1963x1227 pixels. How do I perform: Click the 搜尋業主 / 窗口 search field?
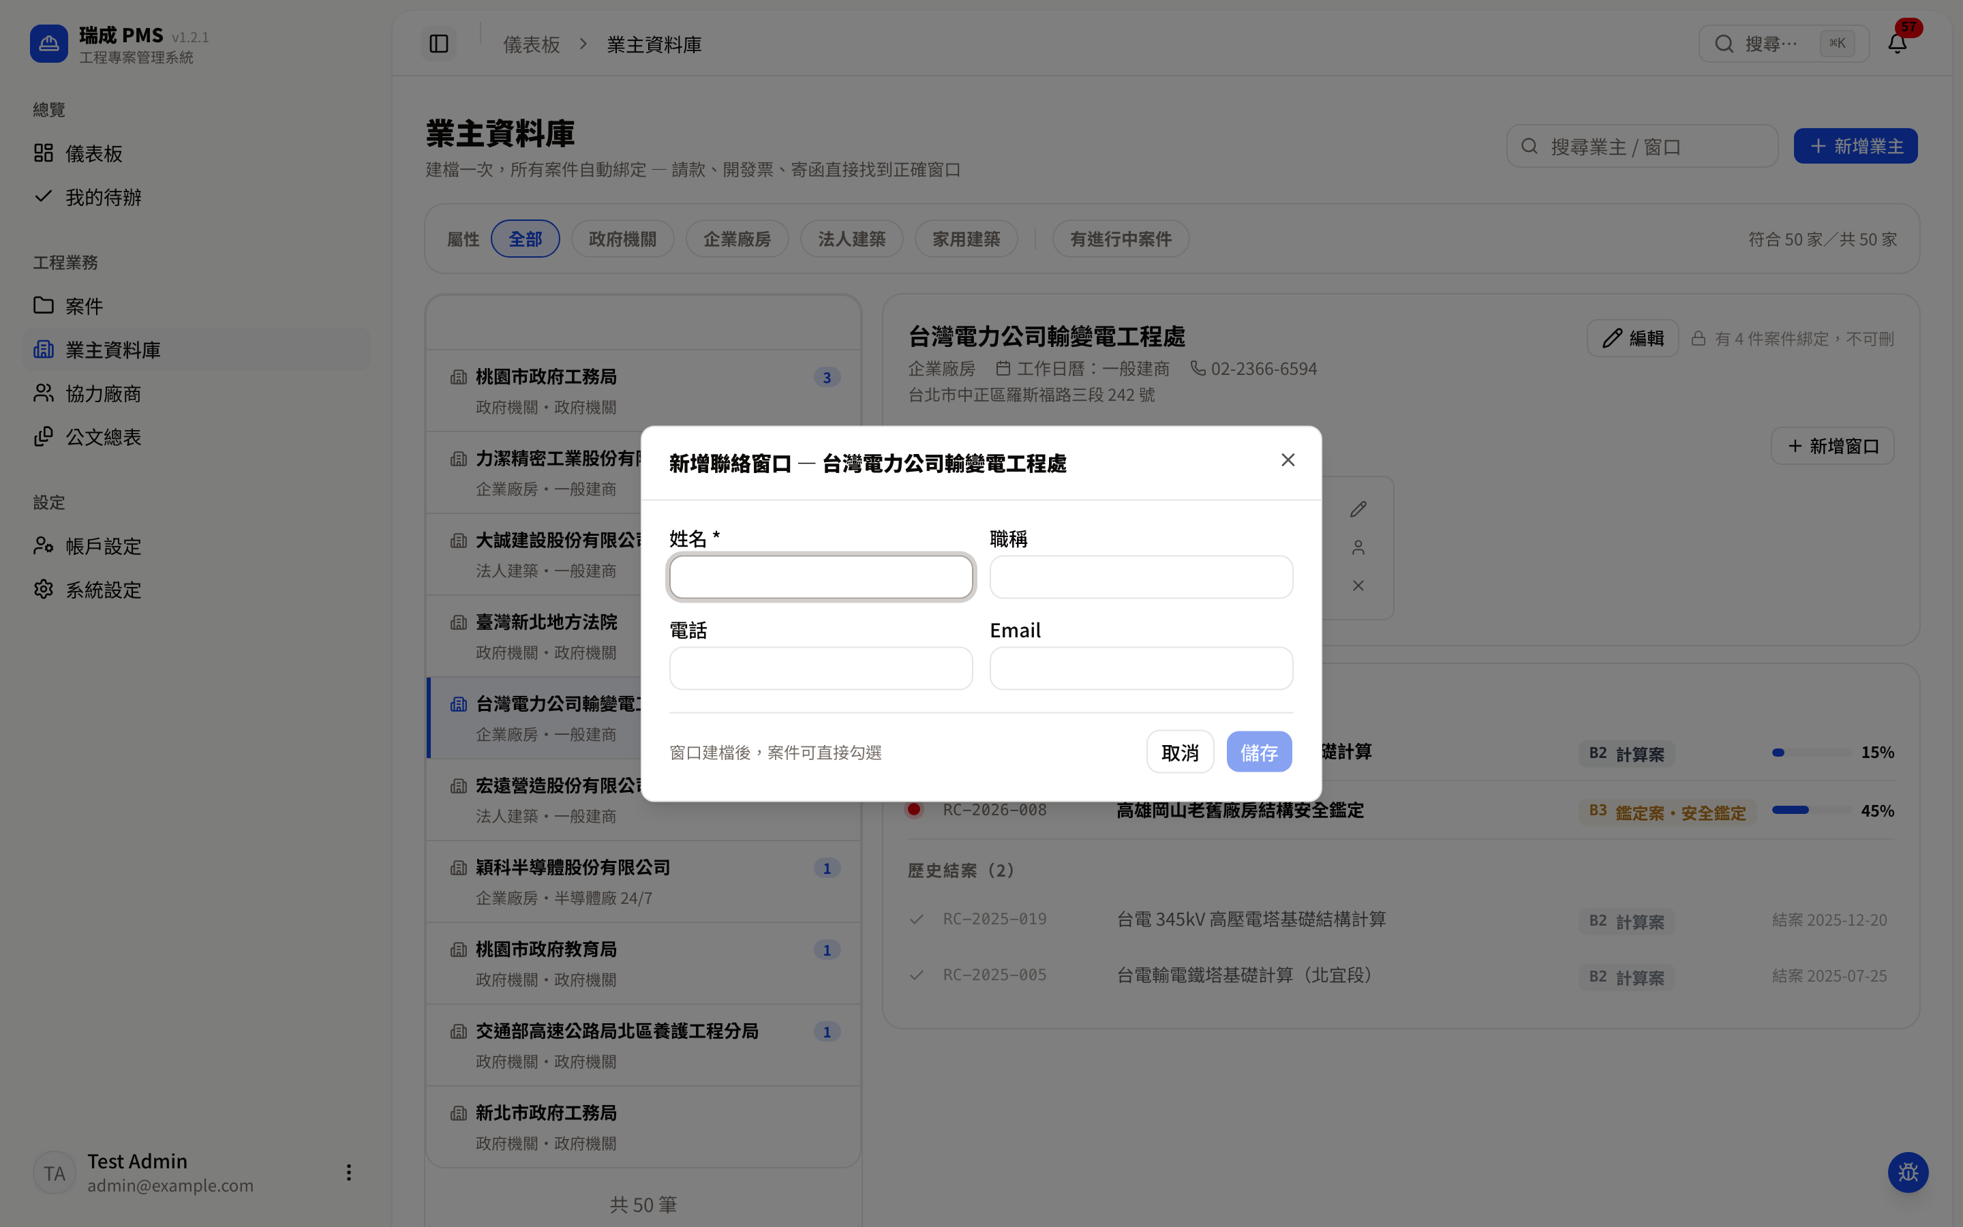click(x=1642, y=146)
